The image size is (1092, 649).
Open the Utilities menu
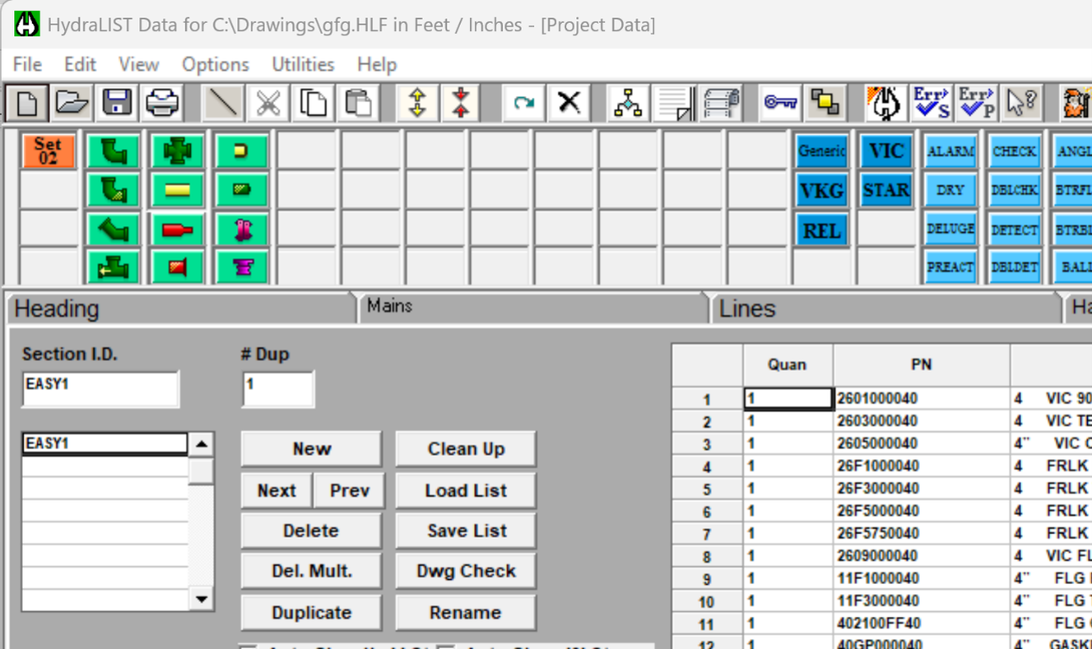[x=302, y=64]
